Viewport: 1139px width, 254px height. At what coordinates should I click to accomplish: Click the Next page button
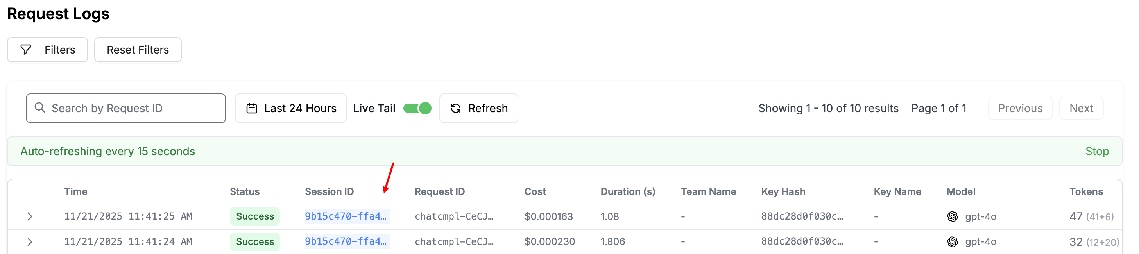[1081, 108]
